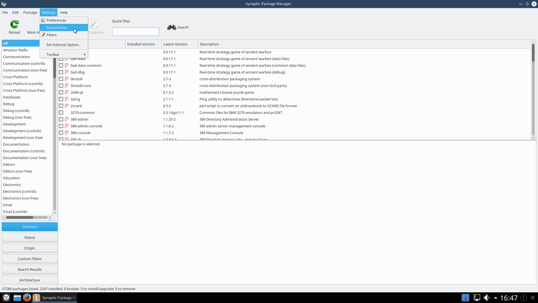Click the Search binoculars icon
538x303 pixels.
171,27
